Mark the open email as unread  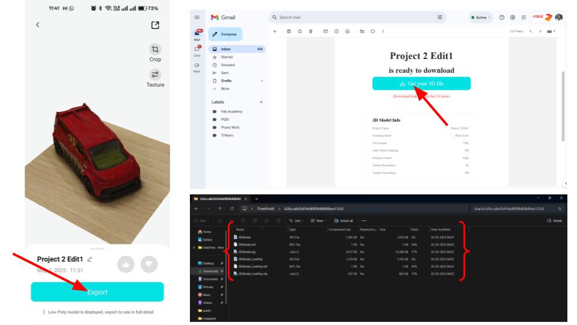click(x=325, y=31)
